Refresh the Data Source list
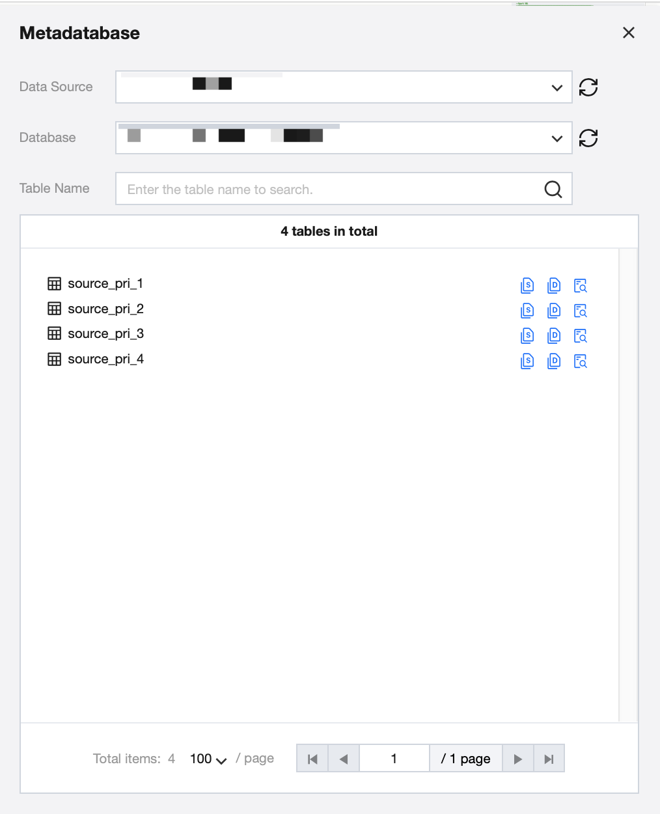This screenshot has width=660, height=814. [x=588, y=87]
